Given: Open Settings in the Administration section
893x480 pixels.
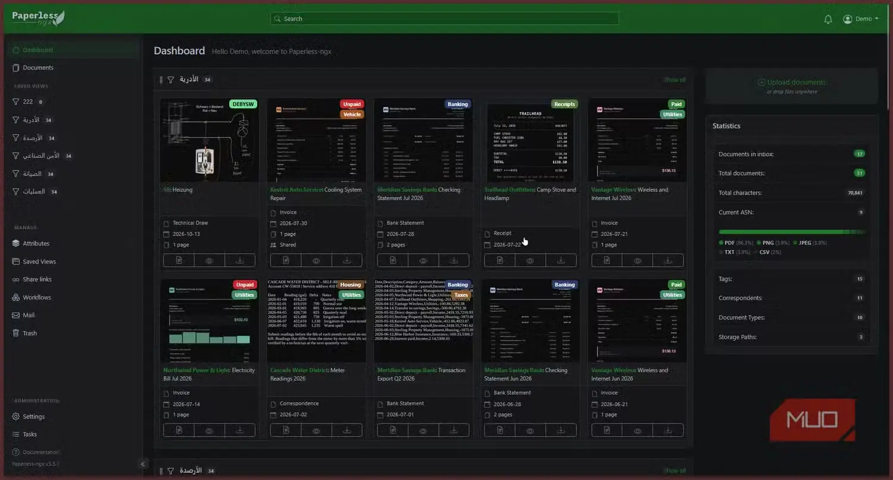Looking at the screenshot, I should (33, 416).
